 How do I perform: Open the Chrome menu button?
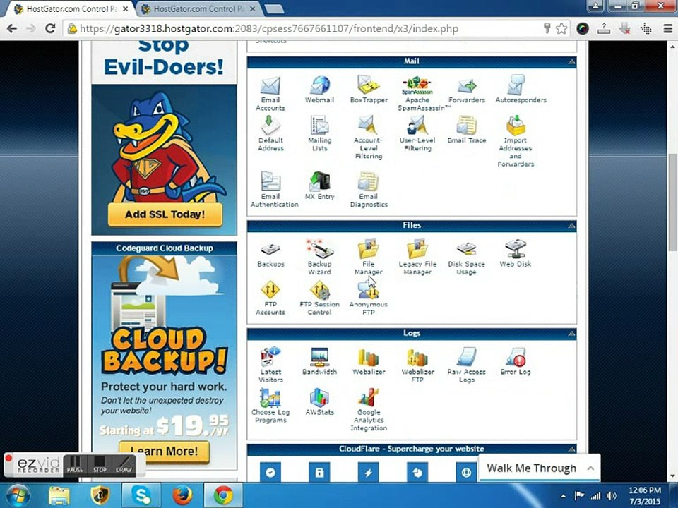(x=667, y=28)
